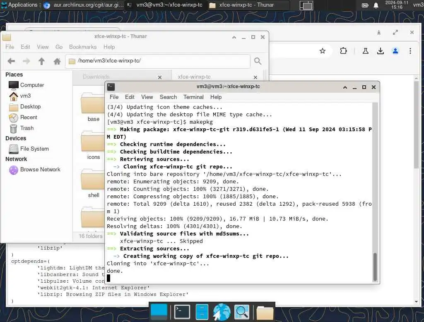
Task: Open Thunar Bookmarks menu
Action: pyautogui.click(x=83, y=47)
